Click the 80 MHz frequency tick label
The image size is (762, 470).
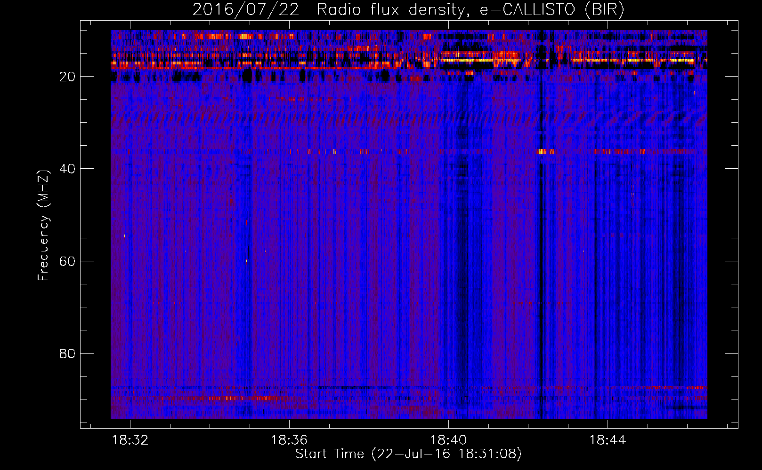(67, 353)
